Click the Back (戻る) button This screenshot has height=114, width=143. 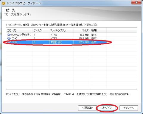tap(87, 108)
